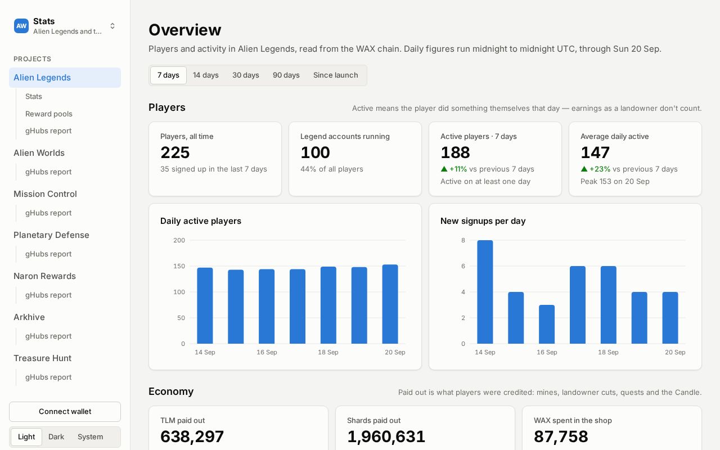Open gHubs report under Arkhive
Screen dimensions: 720x450
48,336
